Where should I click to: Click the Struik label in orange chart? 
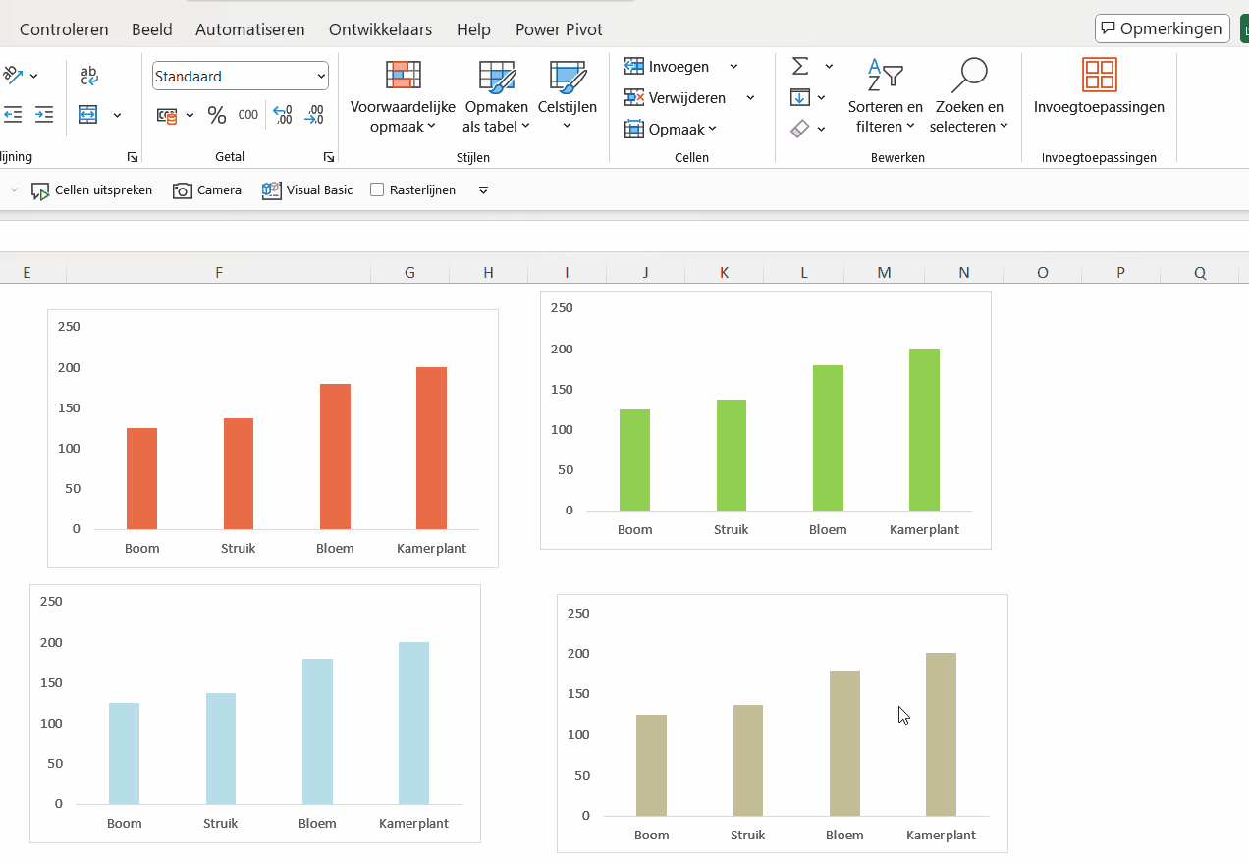238,549
